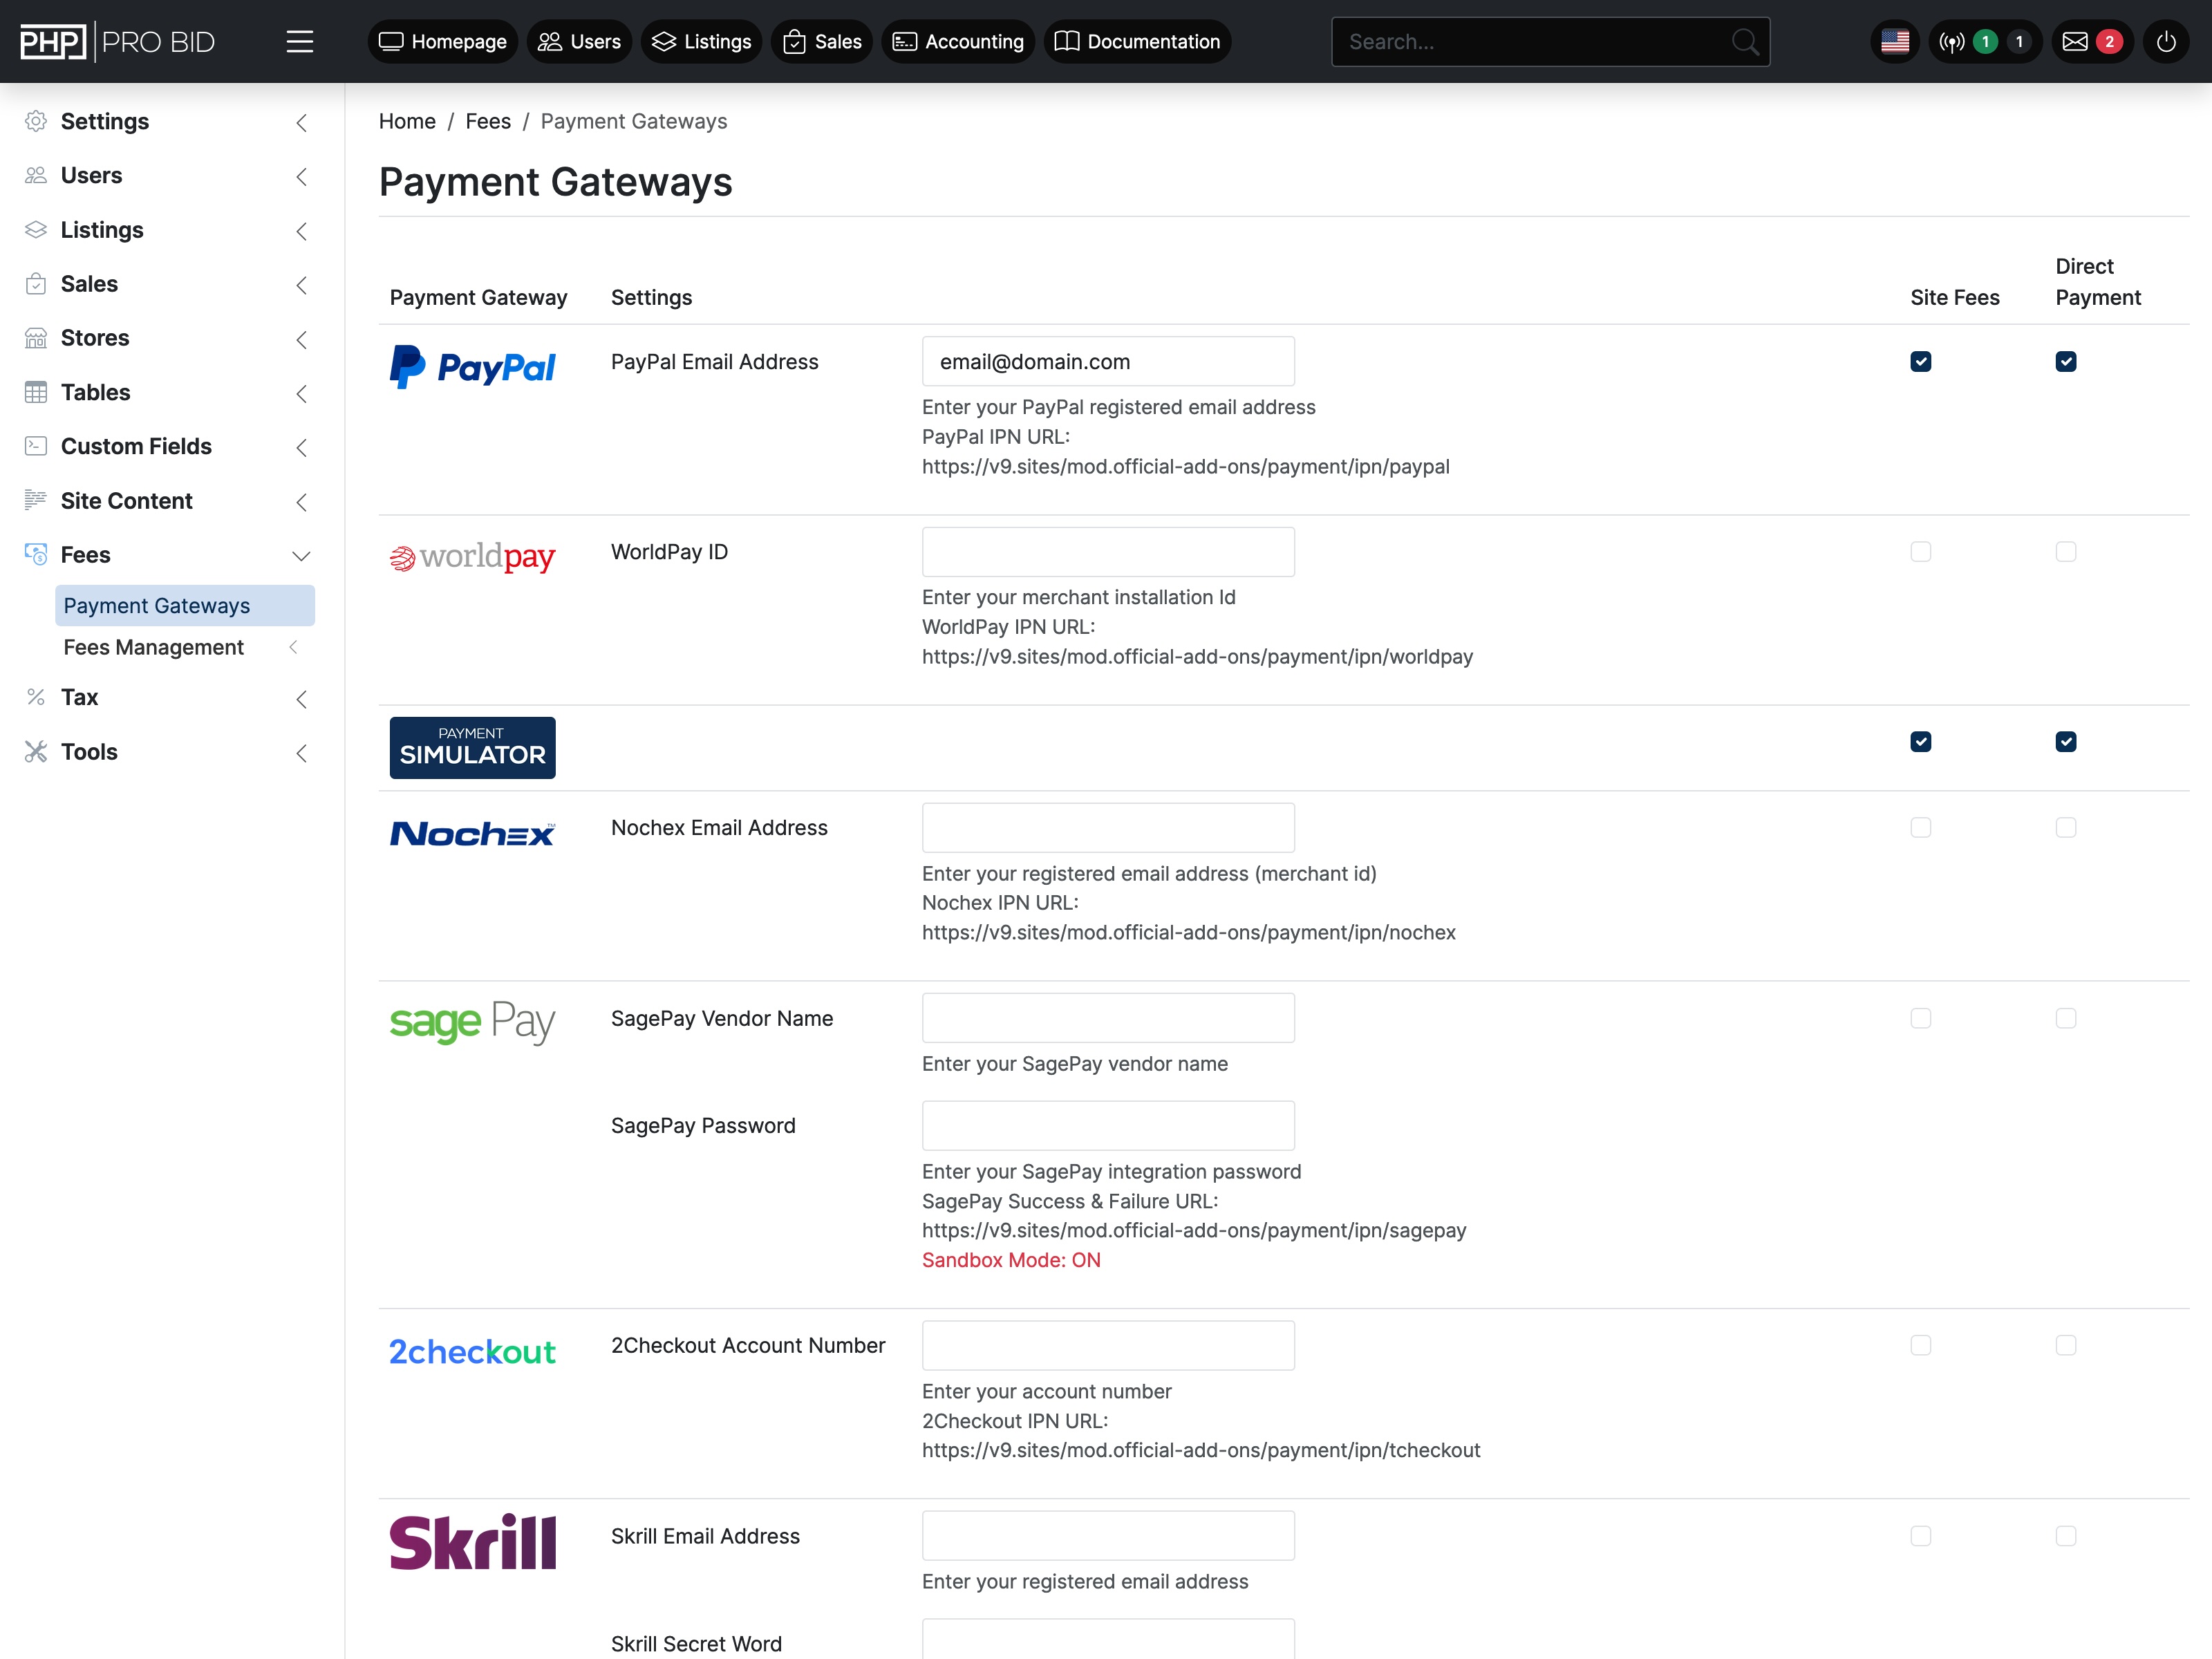Select the Custom Fields sidebar item
The width and height of the screenshot is (2212, 1659).
pos(136,446)
